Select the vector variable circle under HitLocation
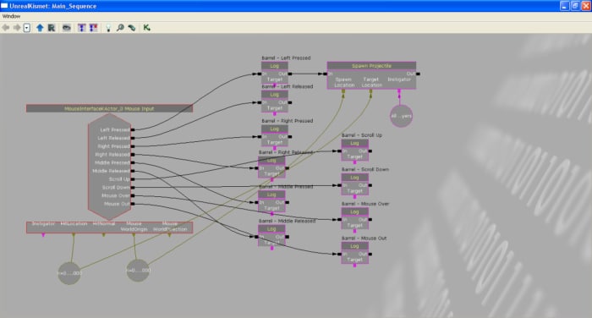This screenshot has width=592, height=318. pos(69,273)
